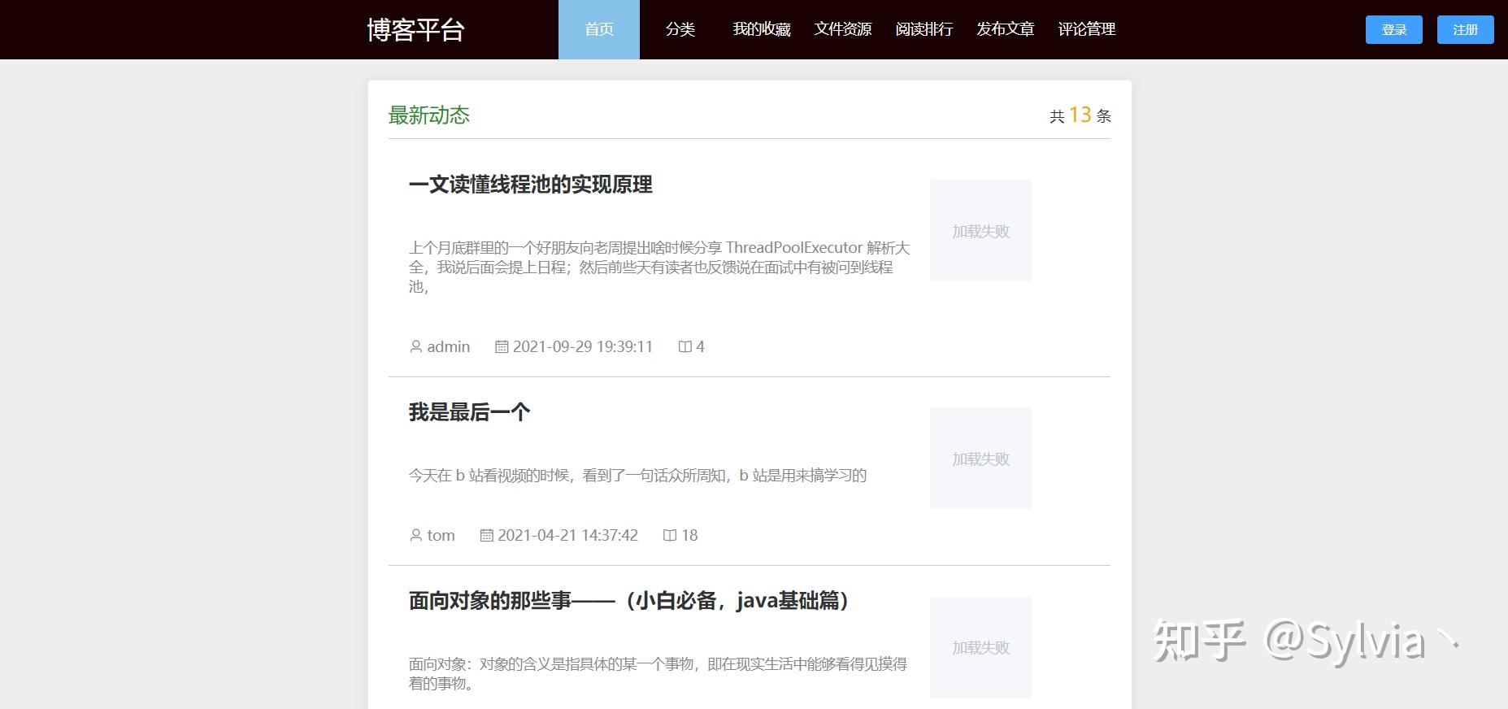The image size is (1508, 709).
Task: Click the user icon beside tom
Action: (x=415, y=535)
